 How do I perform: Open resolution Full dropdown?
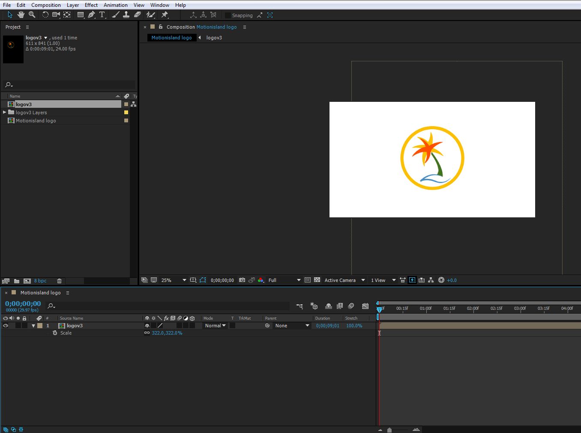pos(285,280)
